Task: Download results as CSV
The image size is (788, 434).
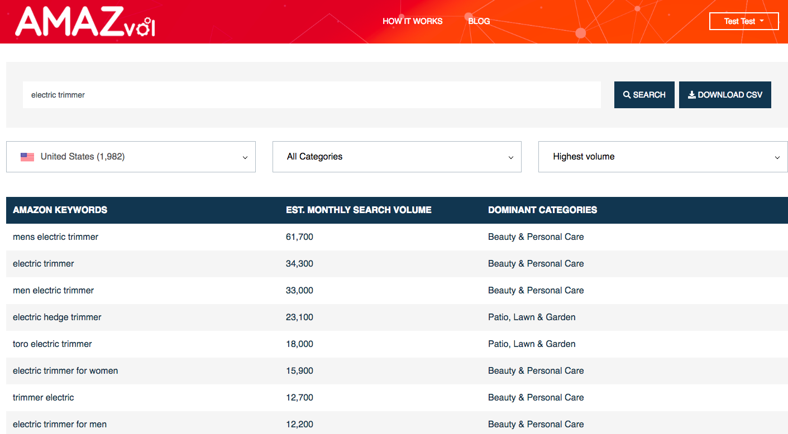Action: click(x=724, y=95)
